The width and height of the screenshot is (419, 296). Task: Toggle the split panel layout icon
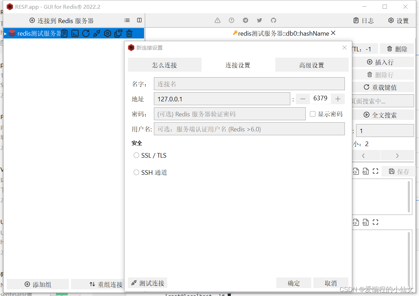(139, 20)
